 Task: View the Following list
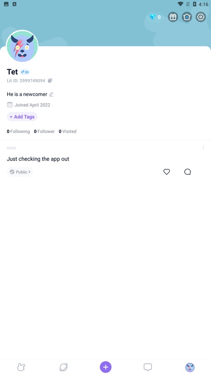point(18,132)
